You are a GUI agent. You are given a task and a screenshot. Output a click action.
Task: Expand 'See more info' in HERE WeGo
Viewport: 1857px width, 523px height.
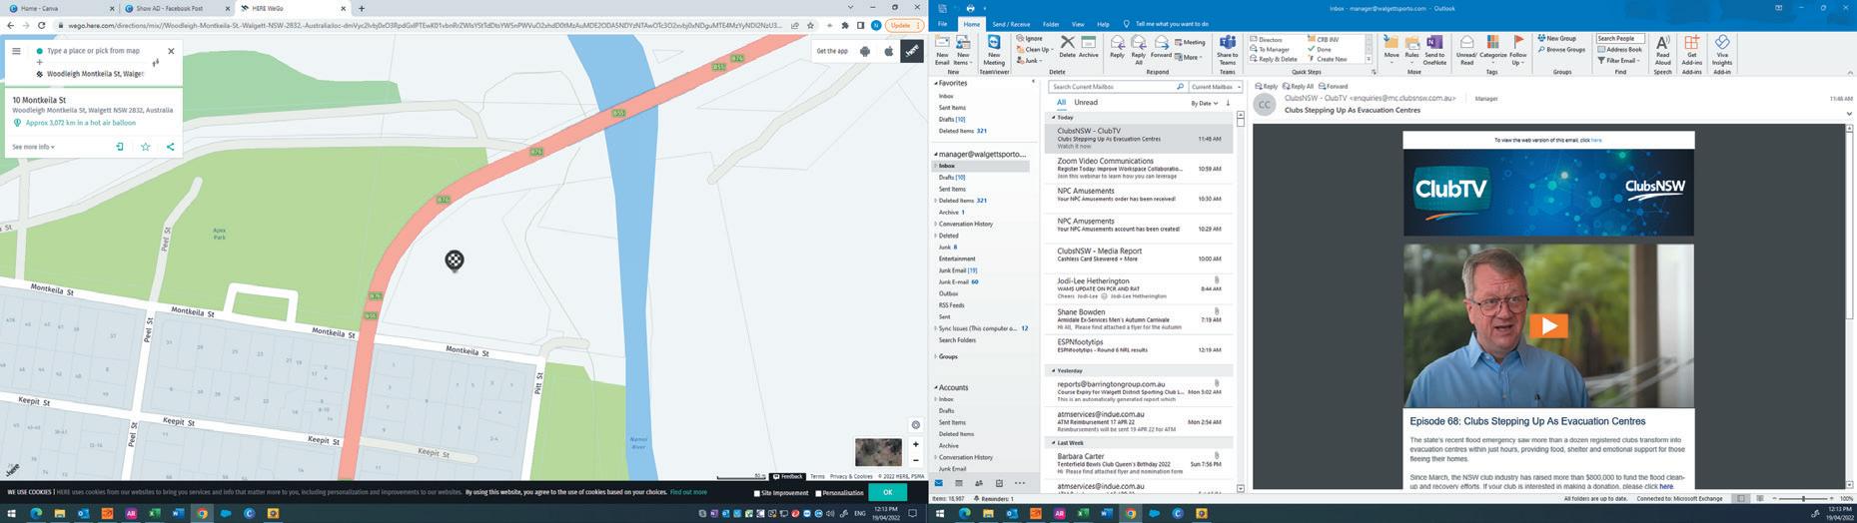(33, 147)
